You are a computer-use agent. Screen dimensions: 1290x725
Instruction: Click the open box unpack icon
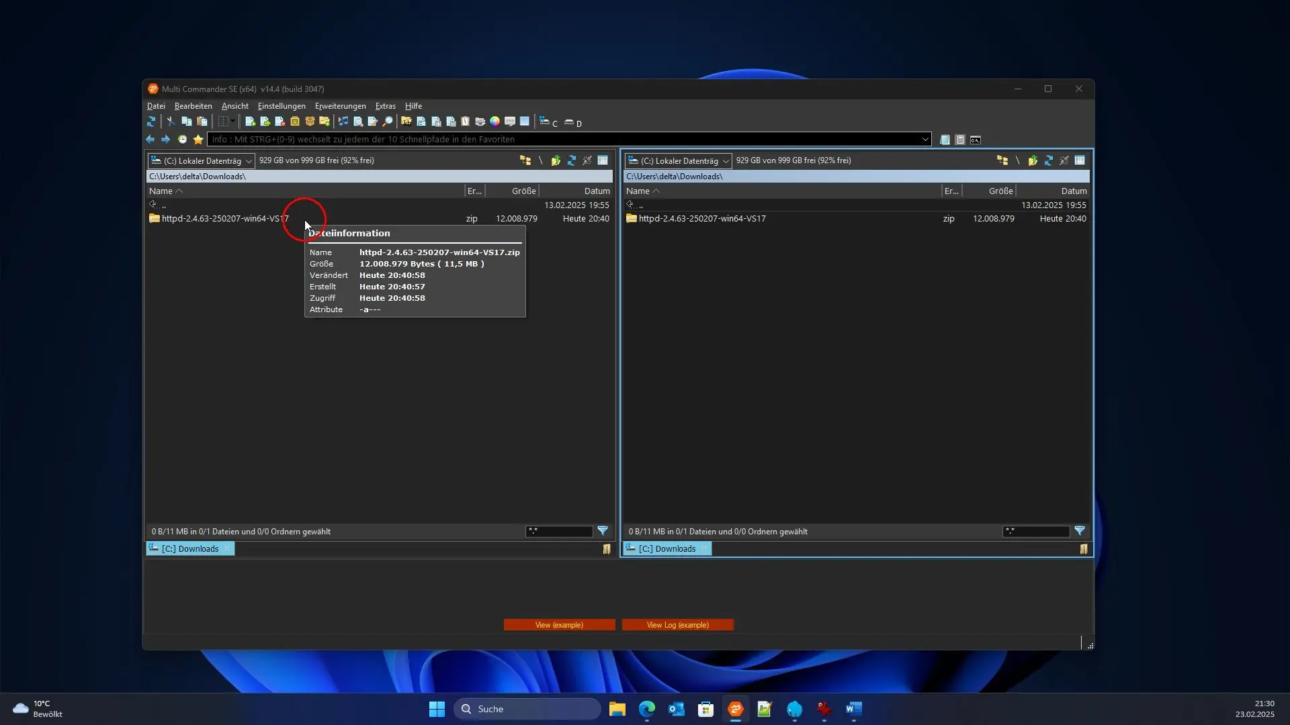(x=310, y=122)
